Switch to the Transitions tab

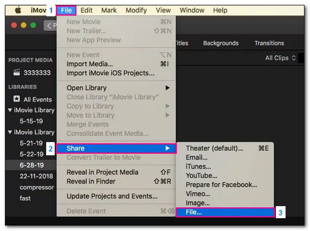click(x=269, y=43)
